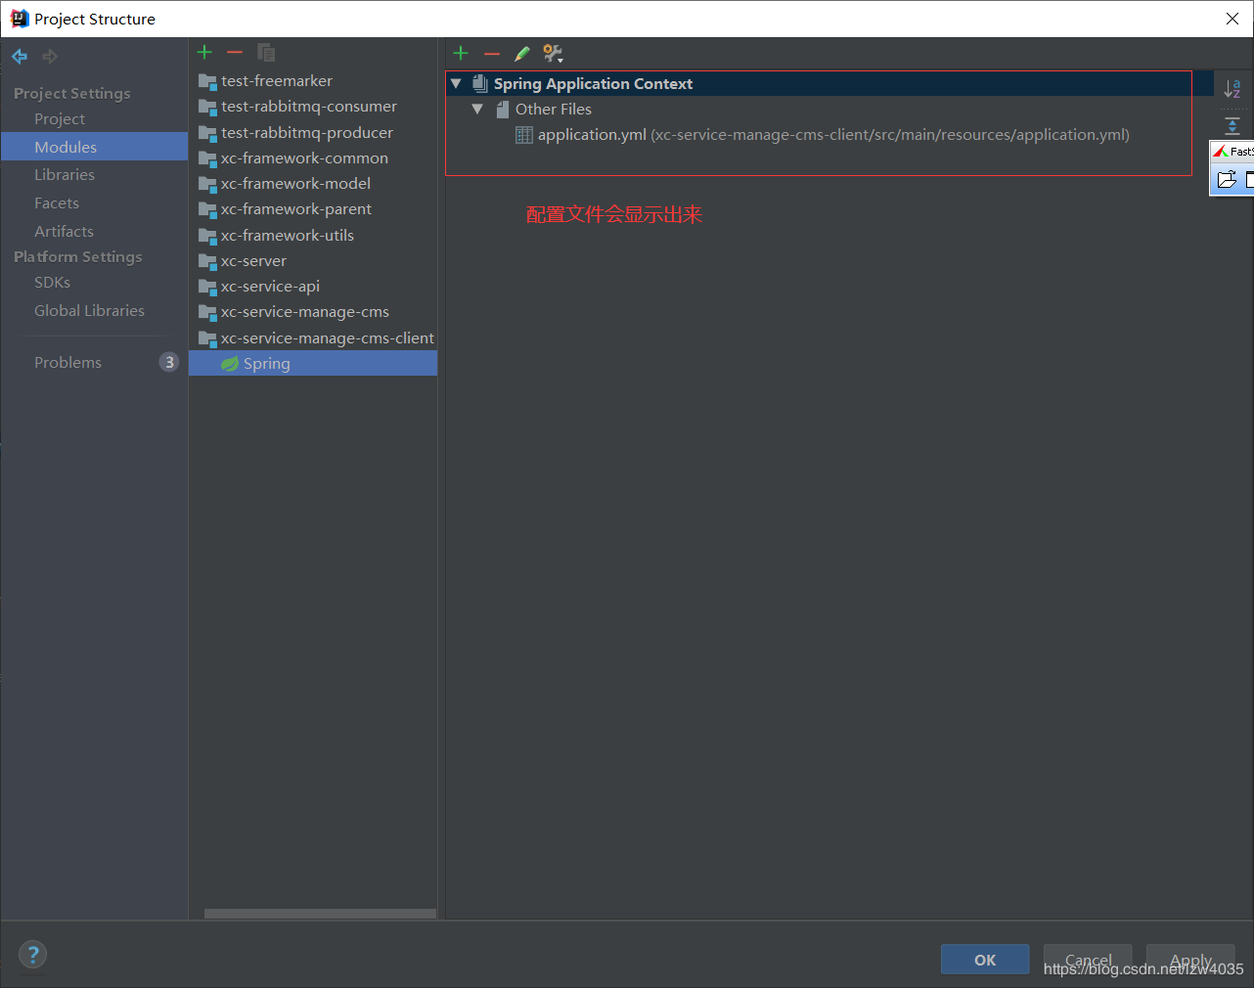The width and height of the screenshot is (1254, 988).
Task: Click the Spring leaf icon under xc-service-manage-cms-client
Action: tap(230, 364)
